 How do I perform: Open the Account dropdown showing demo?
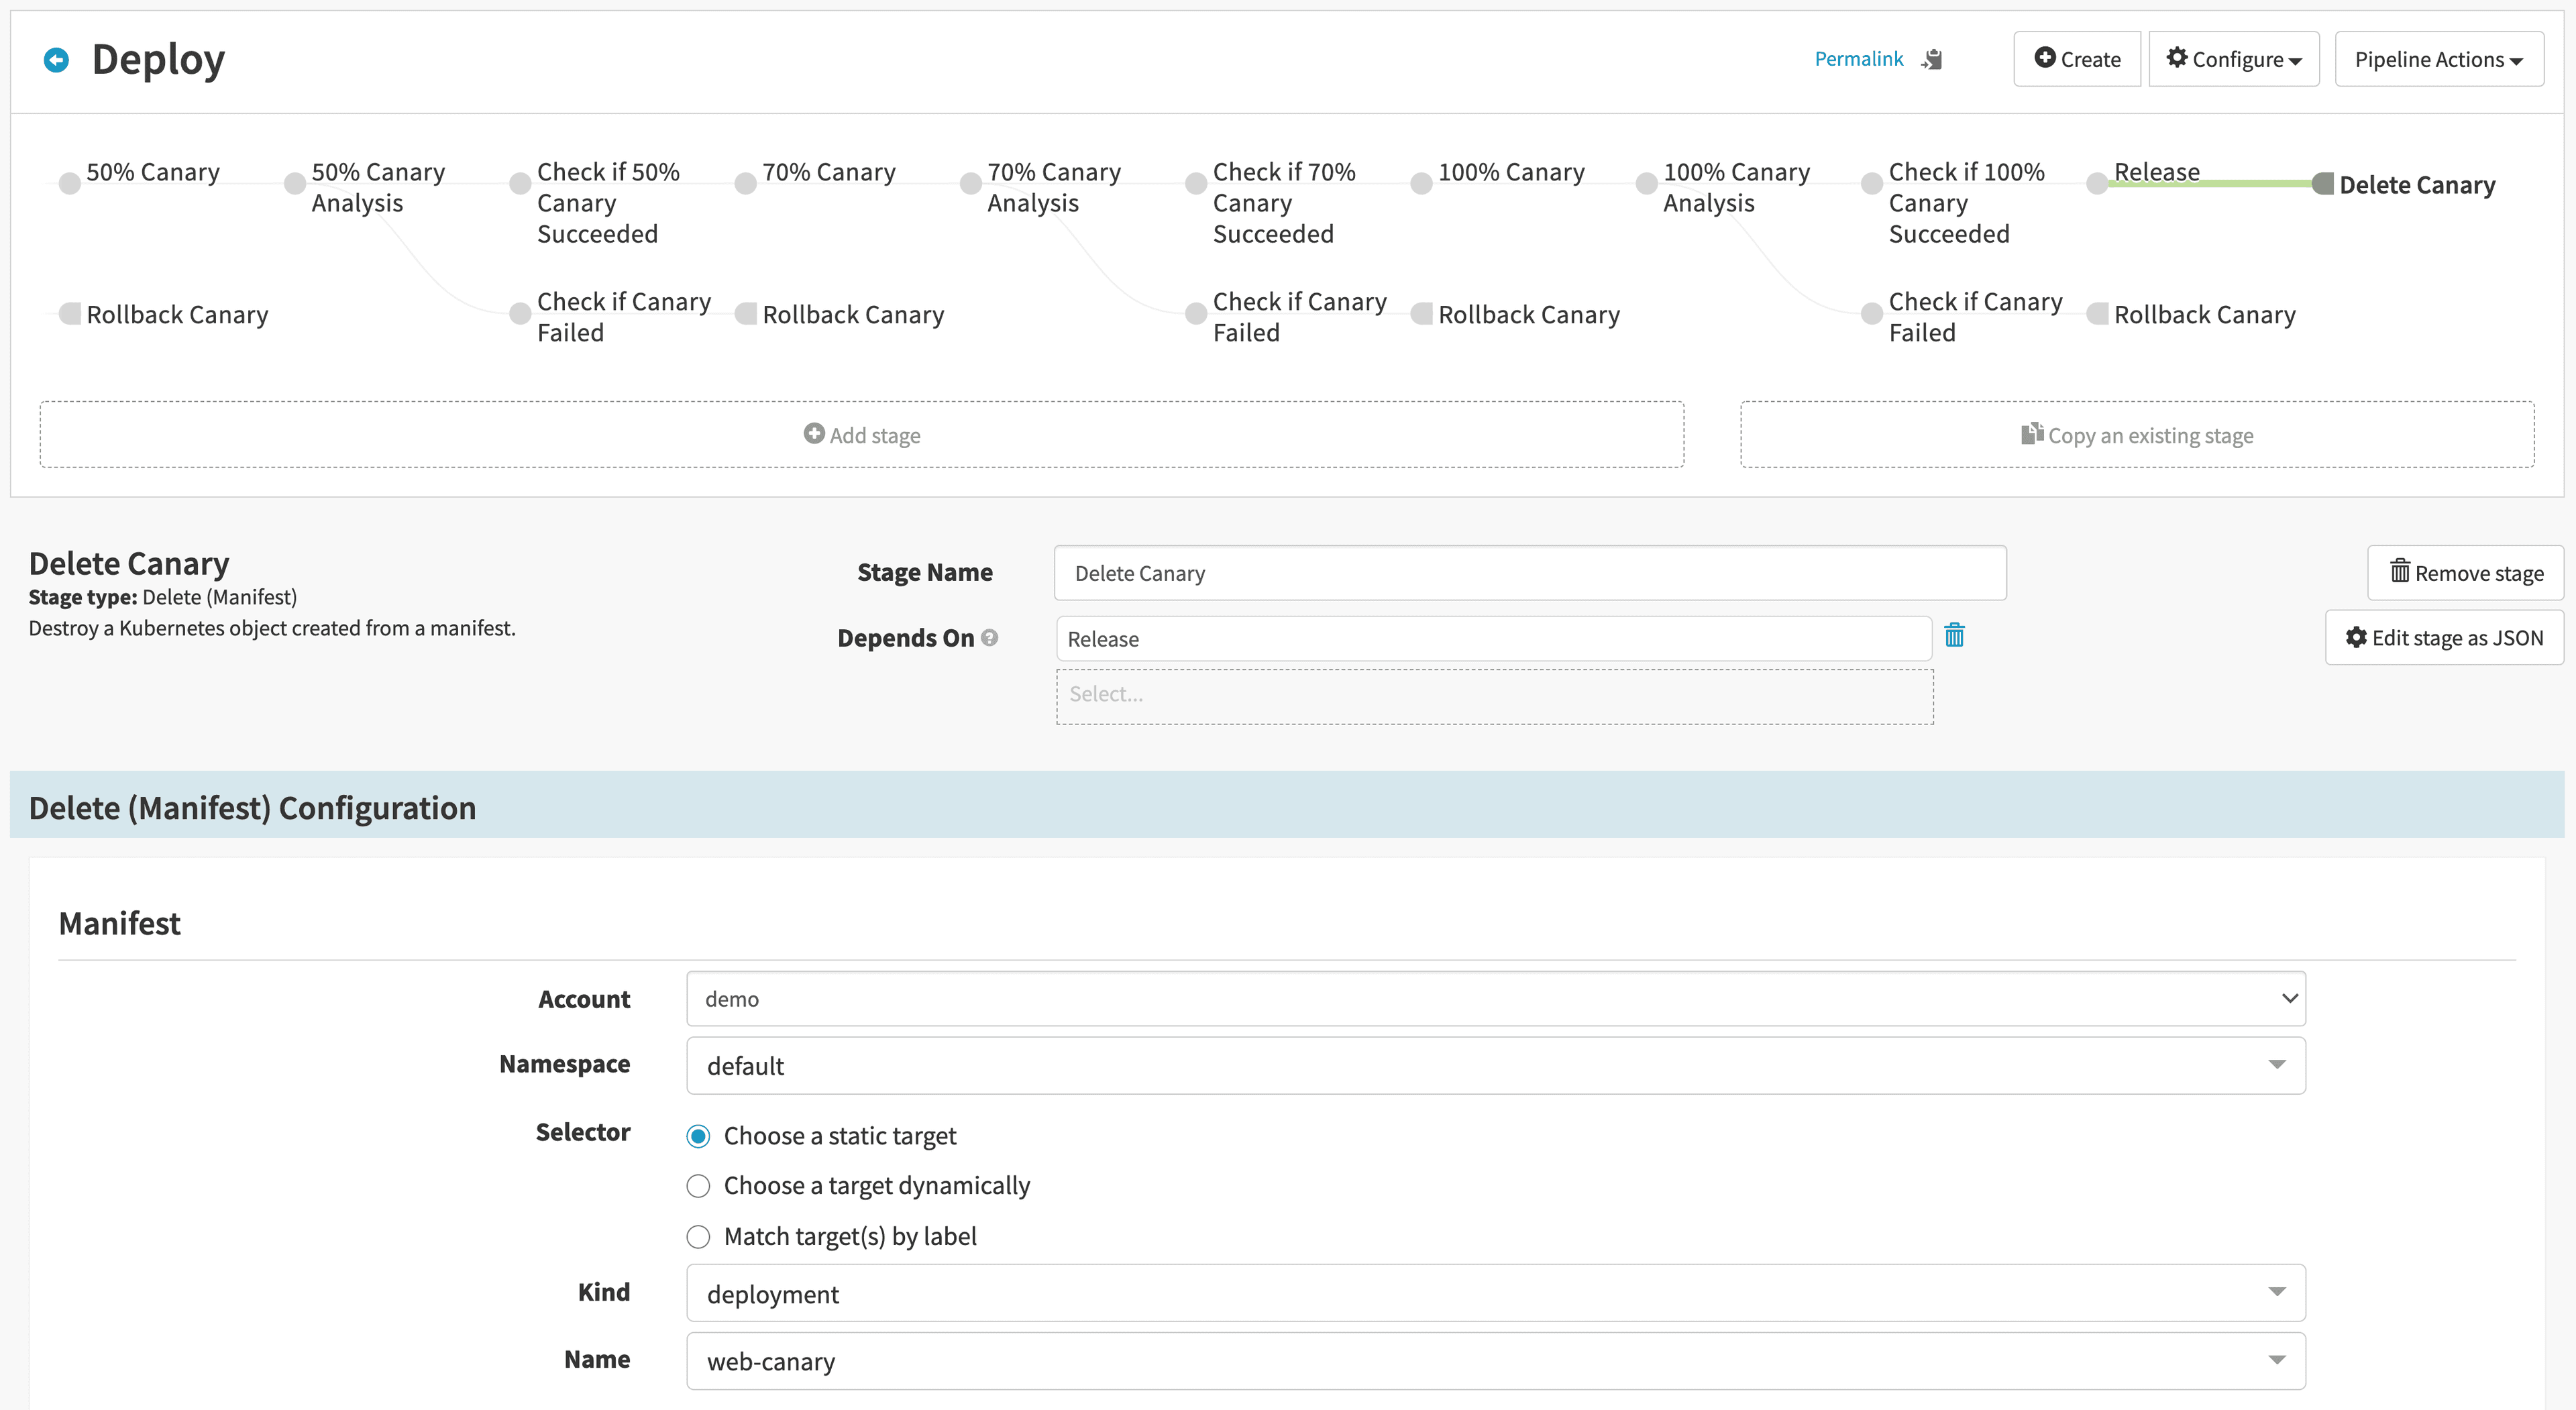(x=1495, y=999)
